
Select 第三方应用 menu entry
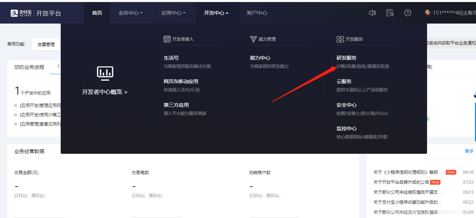pos(176,105)
